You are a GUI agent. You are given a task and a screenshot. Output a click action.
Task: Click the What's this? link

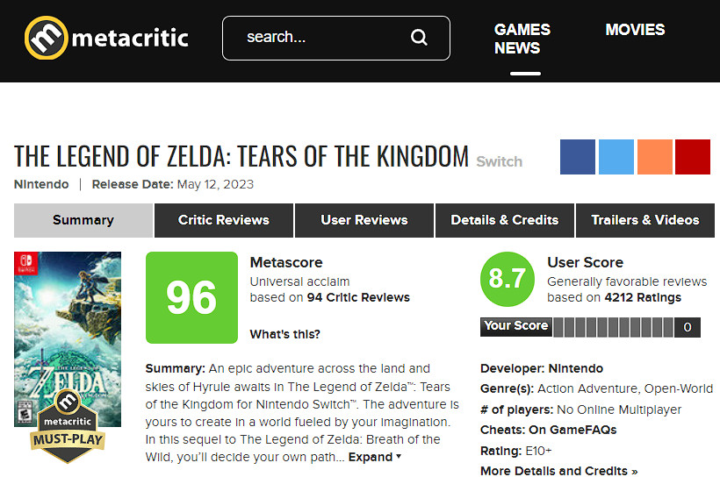[x=284, y=334]
